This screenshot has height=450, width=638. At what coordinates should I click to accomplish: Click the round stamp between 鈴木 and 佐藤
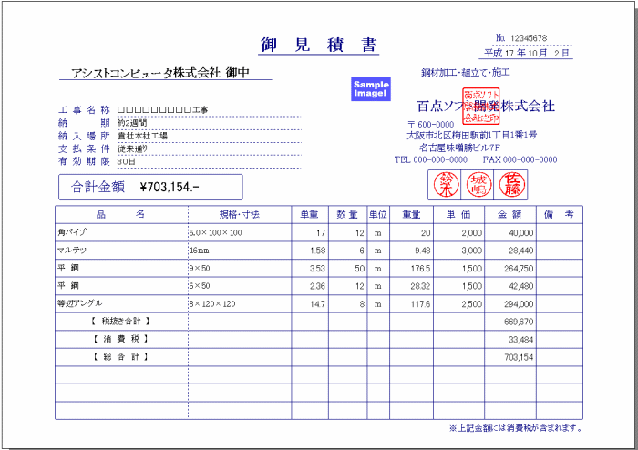coord(478,185)
